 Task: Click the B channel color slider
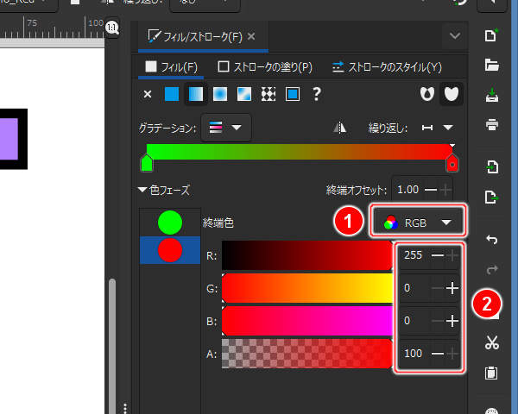point(307,321)
